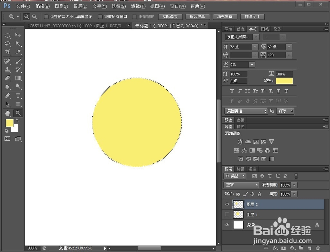Screen dimensions: 330x252
Task: Swap foreground and background colors
Action: 17,120
